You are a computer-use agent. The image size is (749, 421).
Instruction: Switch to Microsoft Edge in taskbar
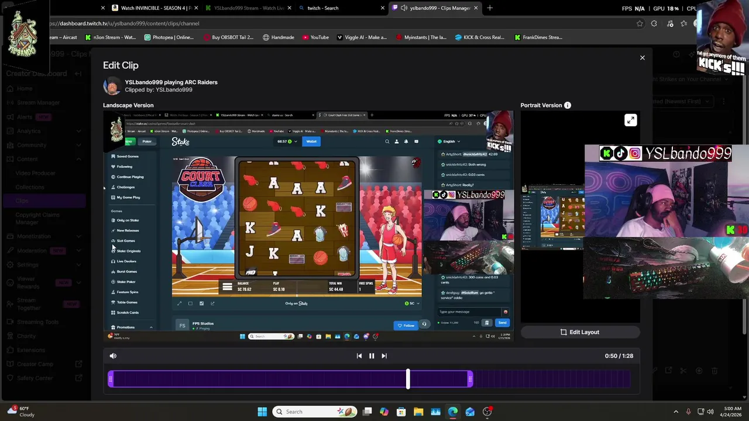click(x=453, y=412)
